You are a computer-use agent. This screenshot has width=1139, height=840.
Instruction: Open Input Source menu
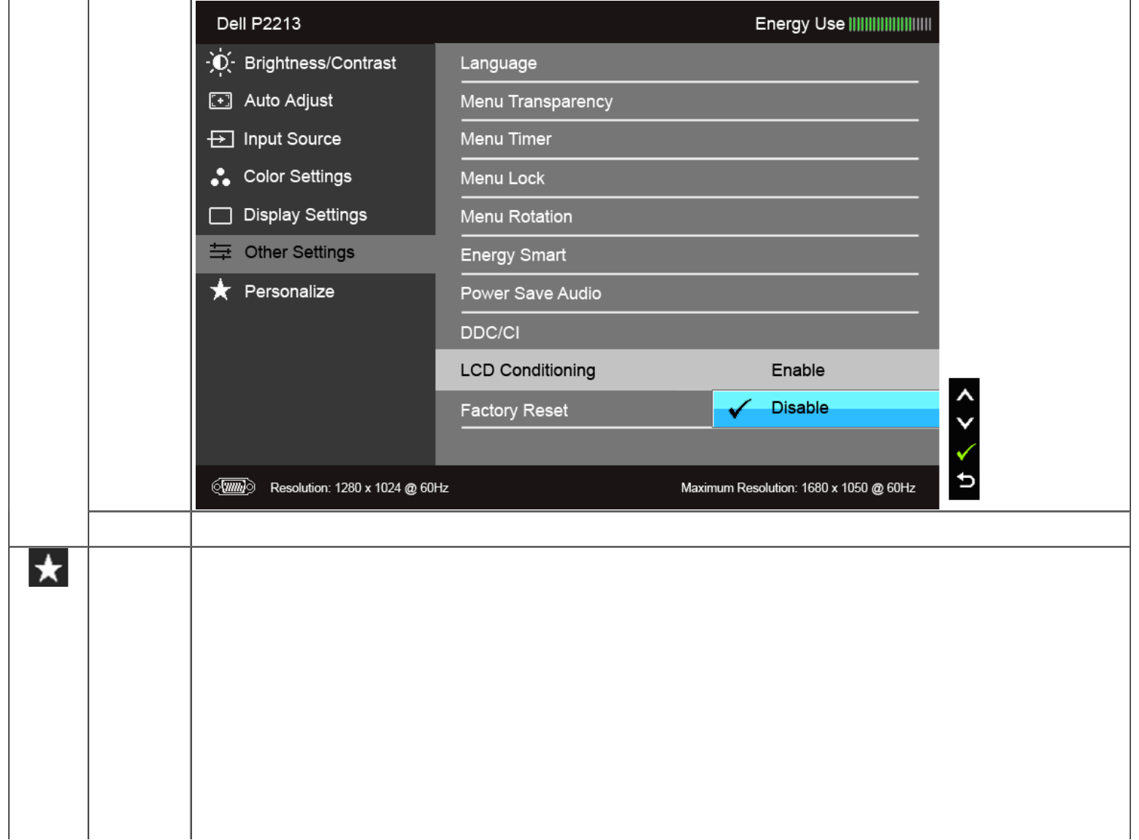(x=315, y=139)
